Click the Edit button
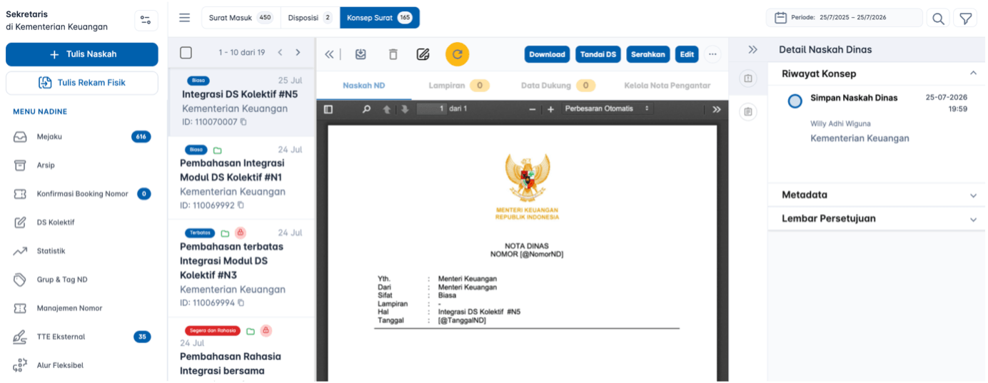 (687, 54)
